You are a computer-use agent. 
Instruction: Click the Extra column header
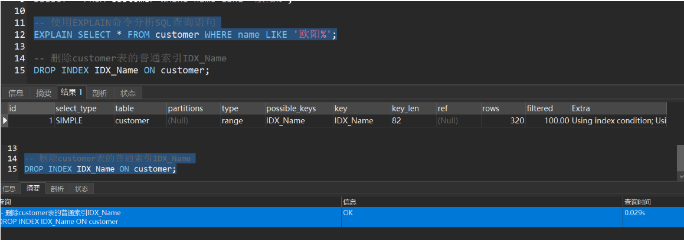[618, 109]
